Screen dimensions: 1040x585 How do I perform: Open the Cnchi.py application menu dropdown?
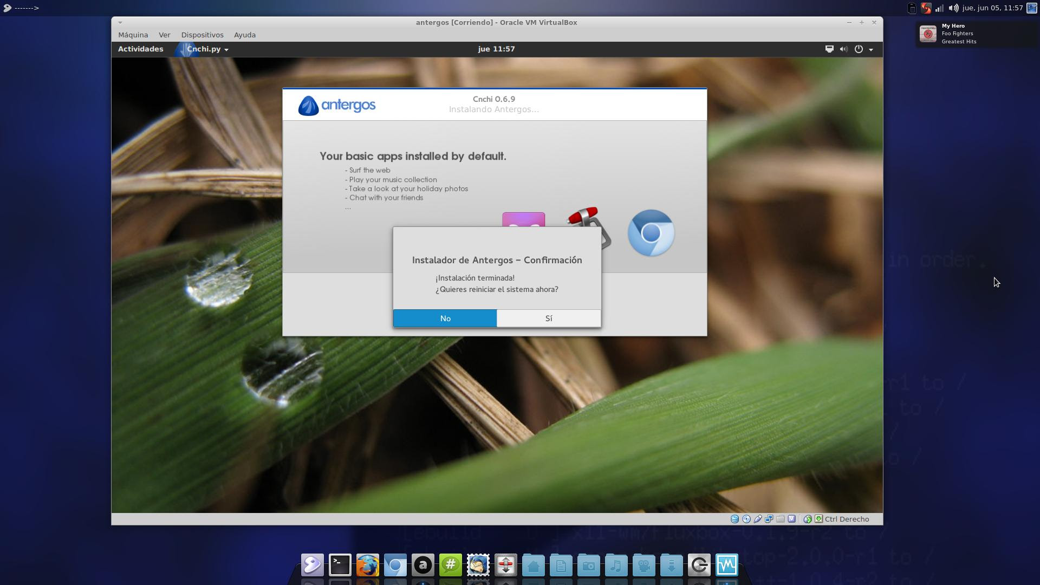207,49
